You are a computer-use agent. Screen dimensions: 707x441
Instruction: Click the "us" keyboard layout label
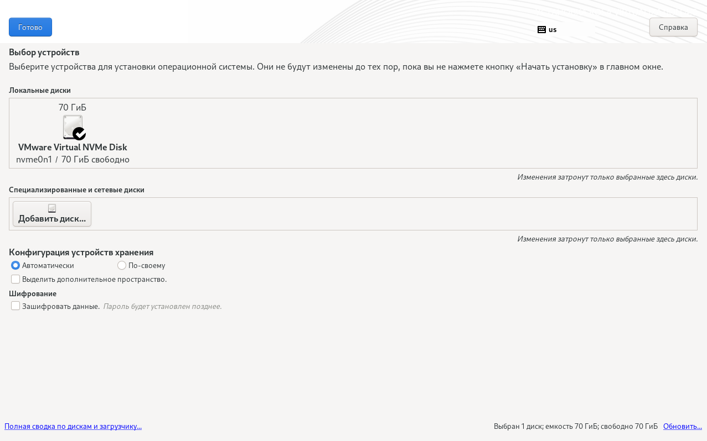[x=553, y=30]
